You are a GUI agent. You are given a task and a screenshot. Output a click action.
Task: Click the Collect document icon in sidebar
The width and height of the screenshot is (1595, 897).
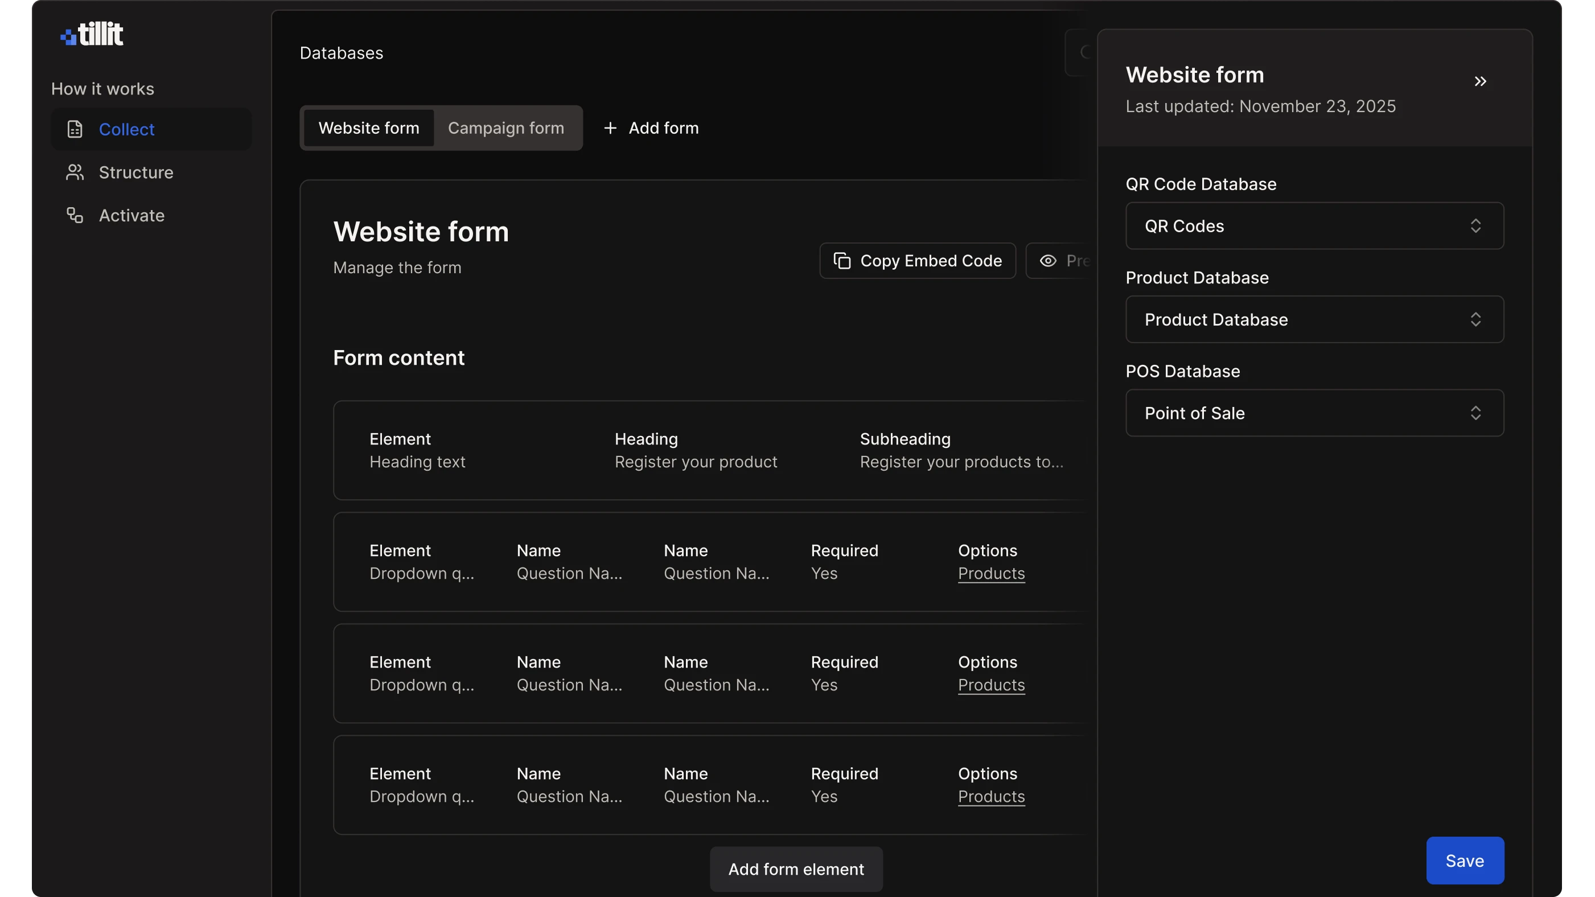coord(75,129)
